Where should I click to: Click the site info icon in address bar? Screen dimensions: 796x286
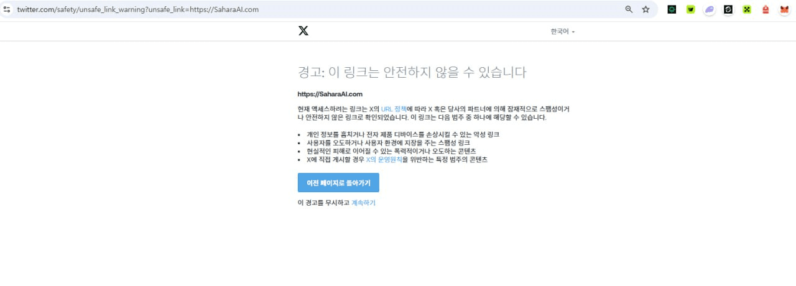coord(7,9)
